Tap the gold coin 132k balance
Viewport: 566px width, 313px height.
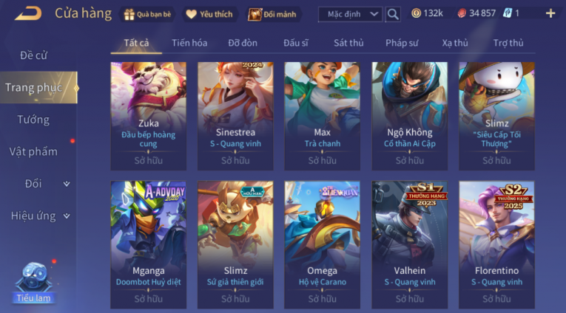tap(427, 14)
